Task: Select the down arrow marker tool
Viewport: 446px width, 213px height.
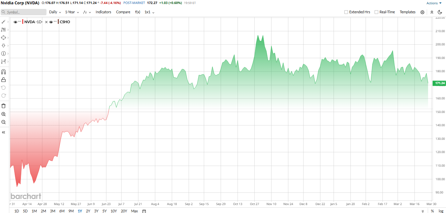Action: (3, 45)
